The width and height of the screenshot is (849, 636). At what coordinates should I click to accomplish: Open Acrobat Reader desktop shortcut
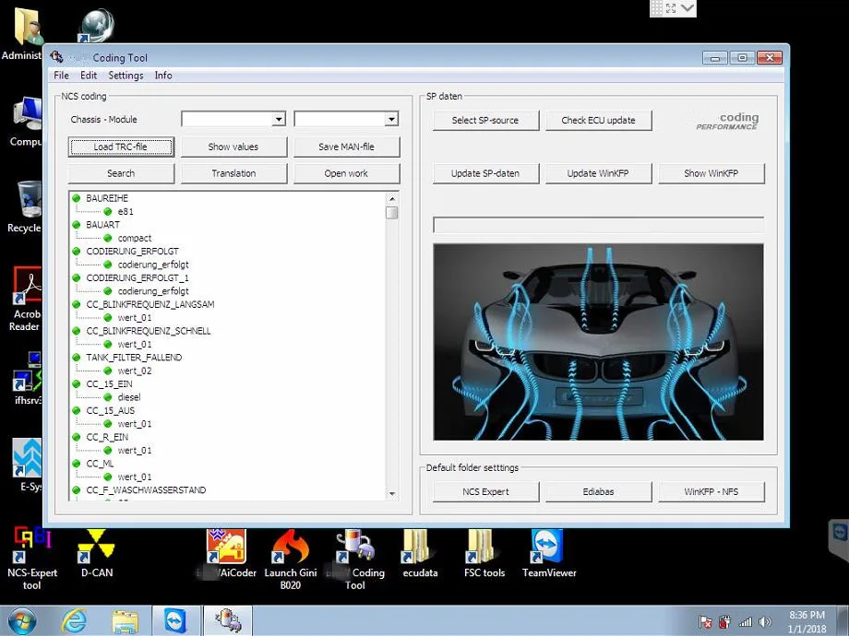coord(25,299)
